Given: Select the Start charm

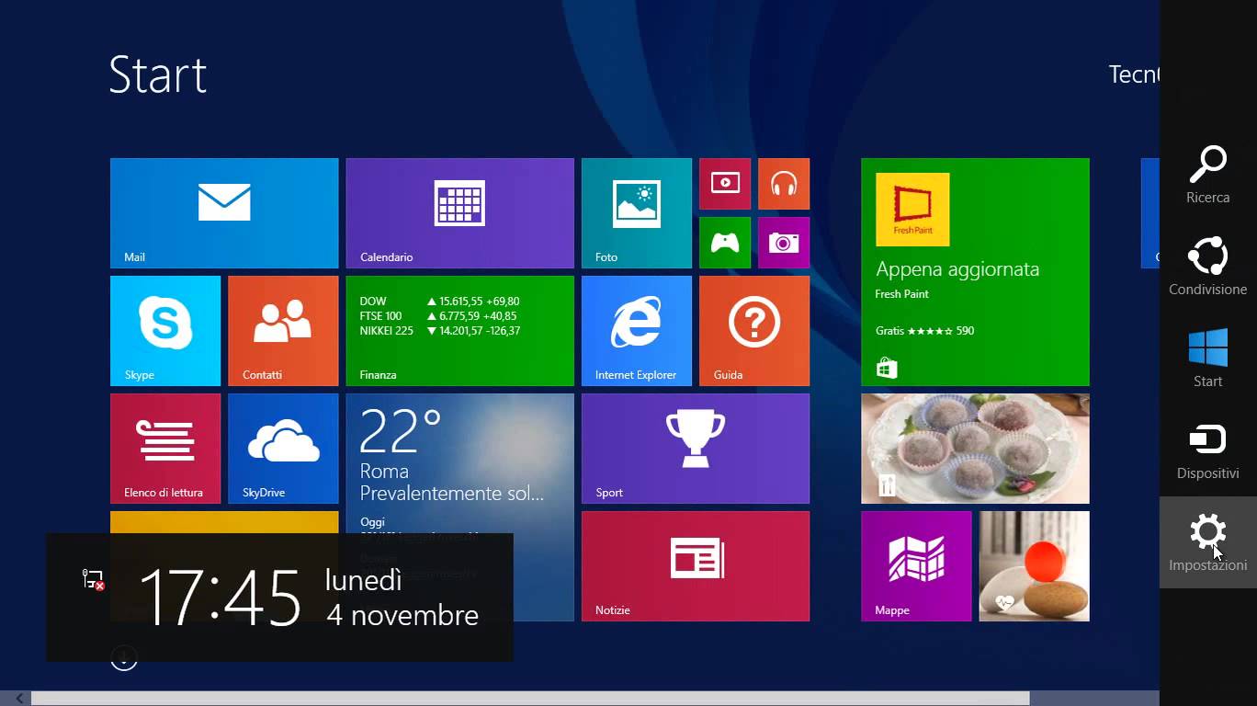Looking at the screenshot, I should point(1207,358).
